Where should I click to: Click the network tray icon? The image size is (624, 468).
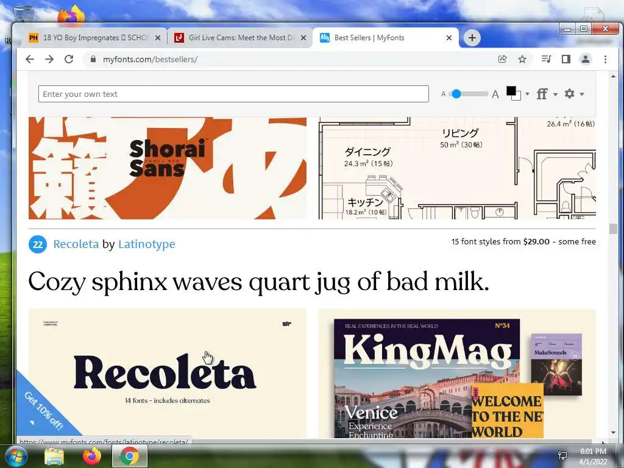(562, 456)
